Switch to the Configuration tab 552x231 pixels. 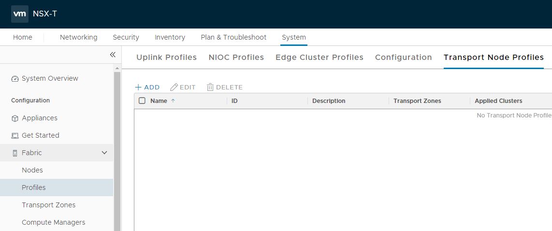404,57
